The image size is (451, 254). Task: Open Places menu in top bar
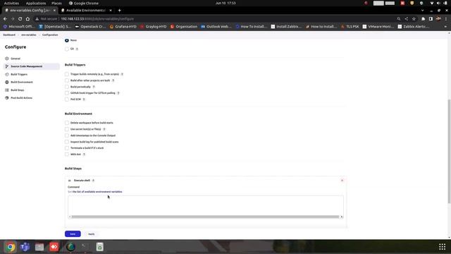coord(56,3)
